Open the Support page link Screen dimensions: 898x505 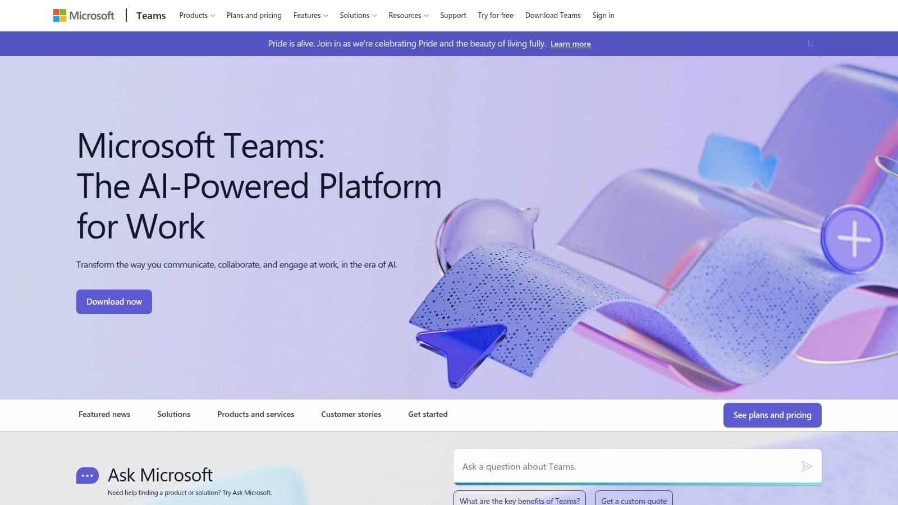coord(453,15)
